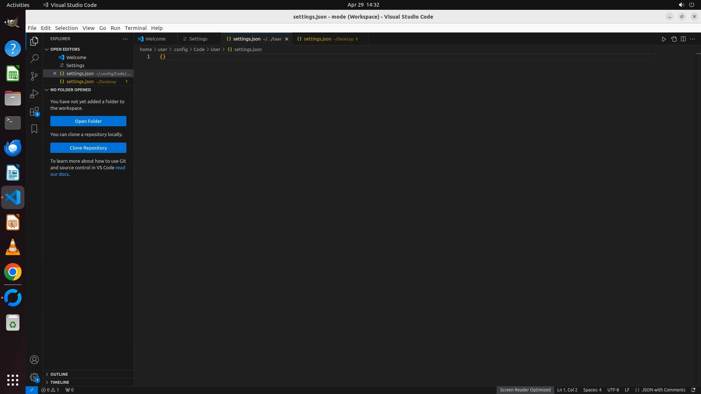Collapse the Open Editors section
701x394 pixels.
(65, 49)
